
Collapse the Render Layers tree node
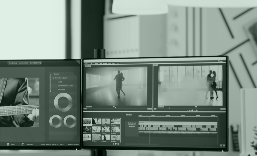pyautogui.click(x=53, y=78)
